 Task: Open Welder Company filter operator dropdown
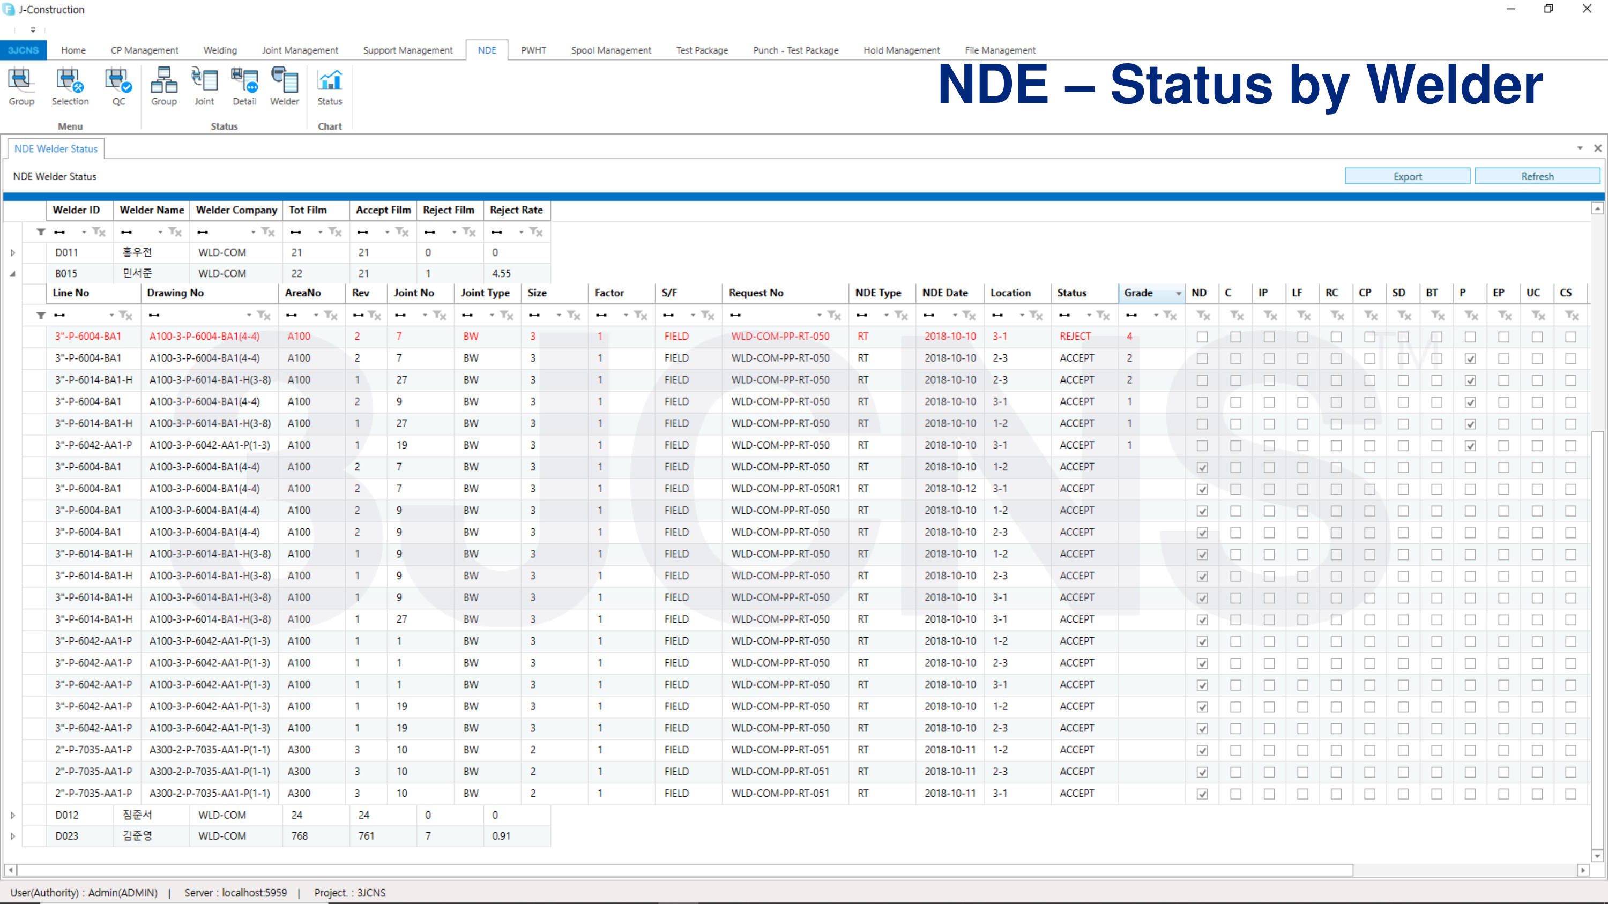(x=253, y=232)
